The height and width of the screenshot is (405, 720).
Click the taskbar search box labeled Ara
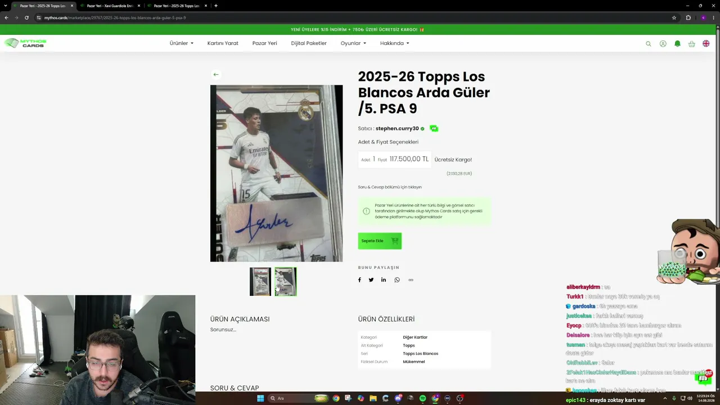tap(299, 398)
